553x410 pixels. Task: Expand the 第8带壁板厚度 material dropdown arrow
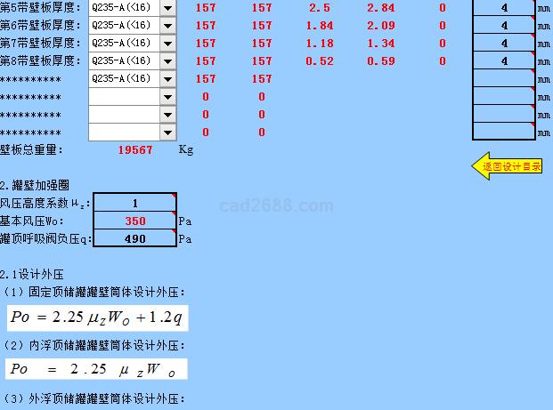pos(167,61)
